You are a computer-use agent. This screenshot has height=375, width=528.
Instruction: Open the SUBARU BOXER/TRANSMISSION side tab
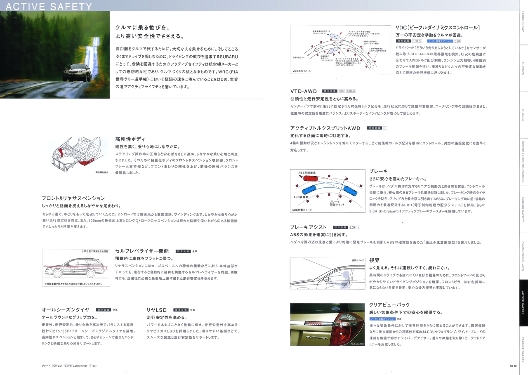point(523,162)
